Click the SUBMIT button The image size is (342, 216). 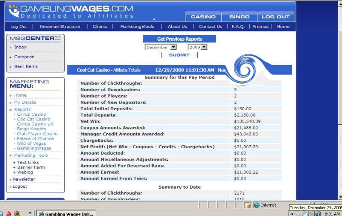pos(179,55)
